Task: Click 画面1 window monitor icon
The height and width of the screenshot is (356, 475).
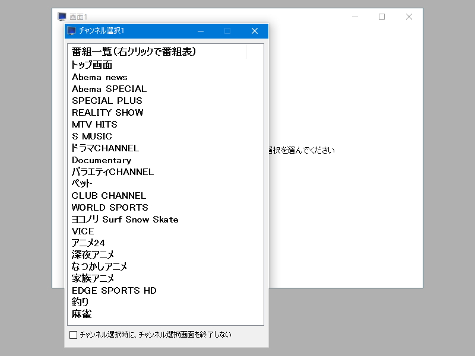Action: pyautogui.click(x=62, y=17)
